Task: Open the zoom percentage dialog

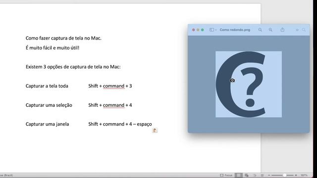Action: [304, 175]
